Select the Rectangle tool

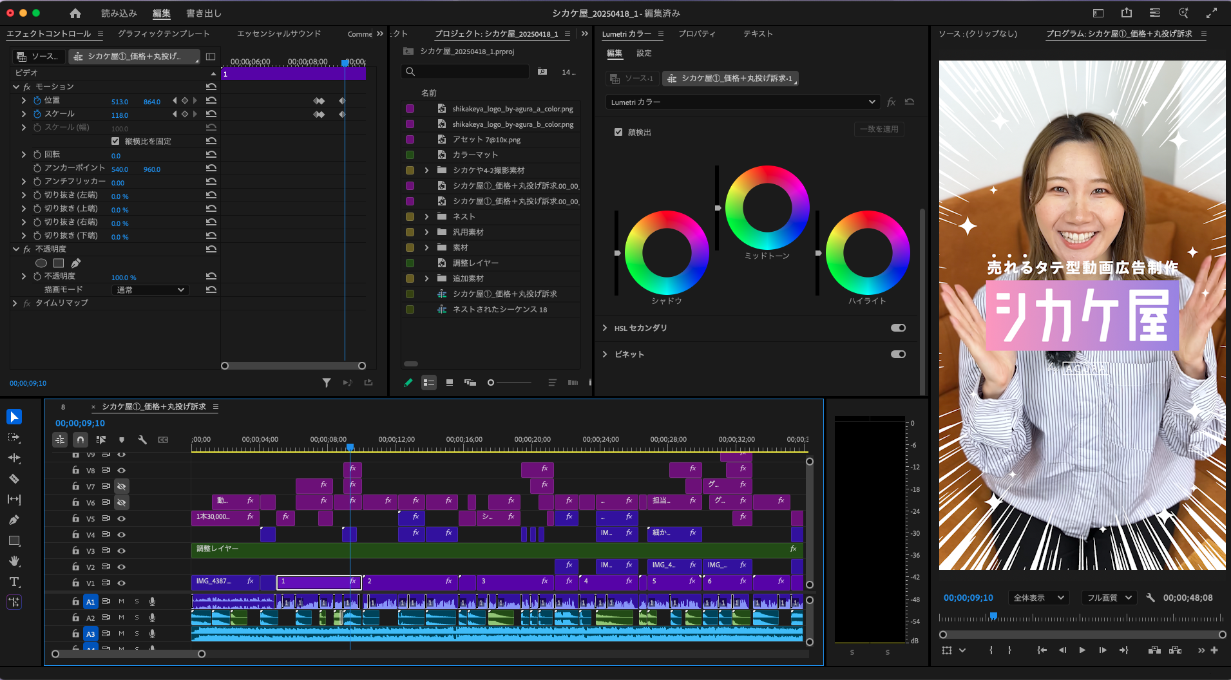pos(14,540)
